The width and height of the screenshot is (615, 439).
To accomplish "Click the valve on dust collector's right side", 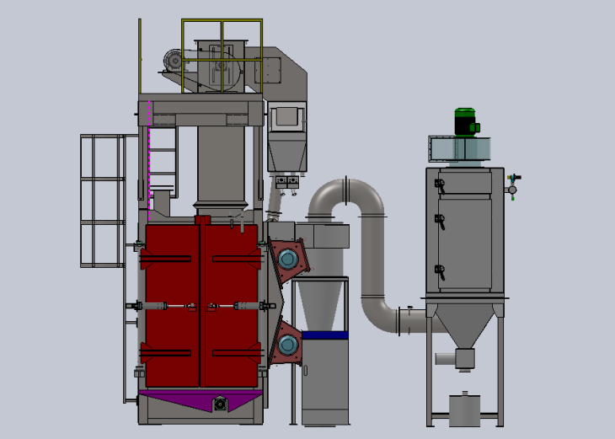I will (x=511, y=186).
